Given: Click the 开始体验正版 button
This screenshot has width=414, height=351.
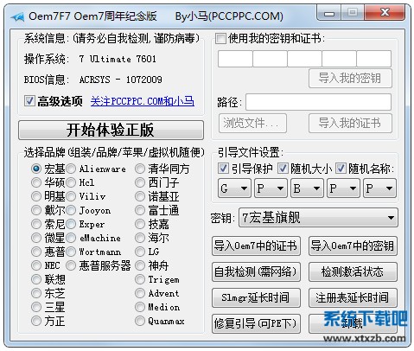Looking at the screenshot, I should [111, 131].
